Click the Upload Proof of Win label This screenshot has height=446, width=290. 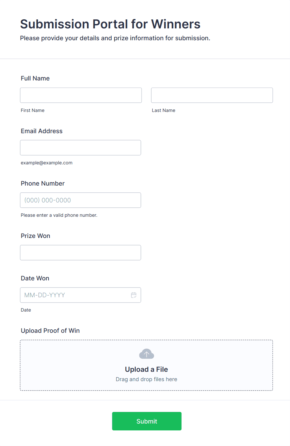(x=50, y=331)
